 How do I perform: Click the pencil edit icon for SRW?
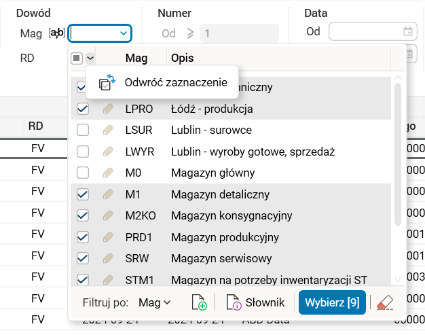(108, 258)
